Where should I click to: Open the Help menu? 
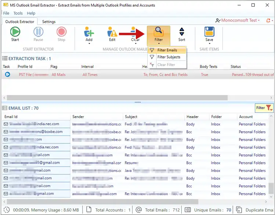click(31, 13)
